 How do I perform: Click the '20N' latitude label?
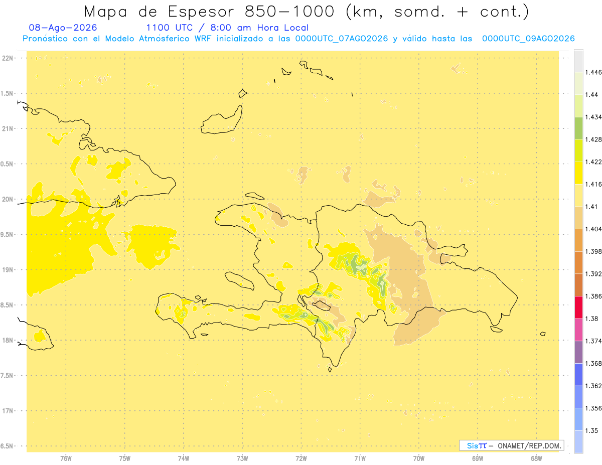[x=9, y=199]
